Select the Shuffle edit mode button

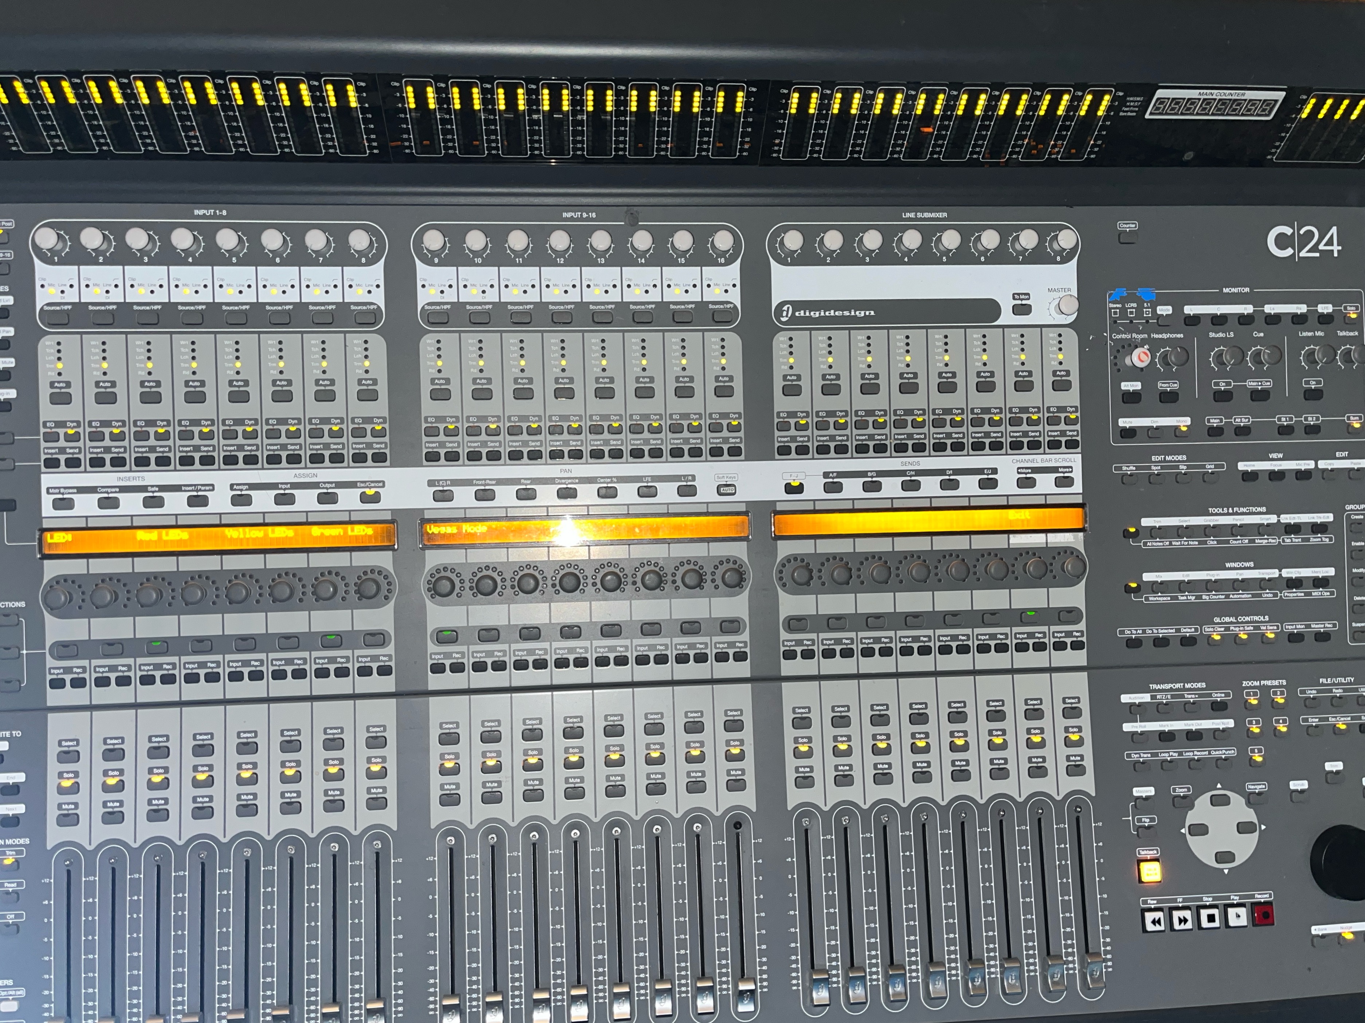1129,479
